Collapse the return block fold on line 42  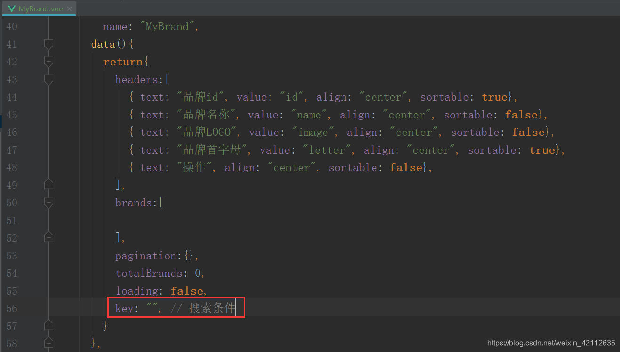click(x=48, y=62)
